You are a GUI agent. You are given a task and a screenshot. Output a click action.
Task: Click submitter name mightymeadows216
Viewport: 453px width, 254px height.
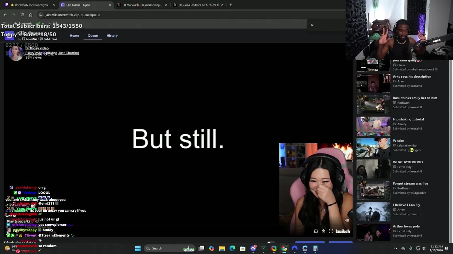point(424,69)
